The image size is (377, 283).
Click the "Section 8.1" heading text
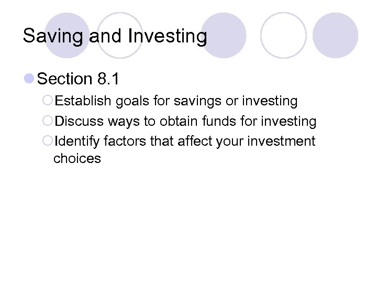pyautogui.click(x=79, y=79)
